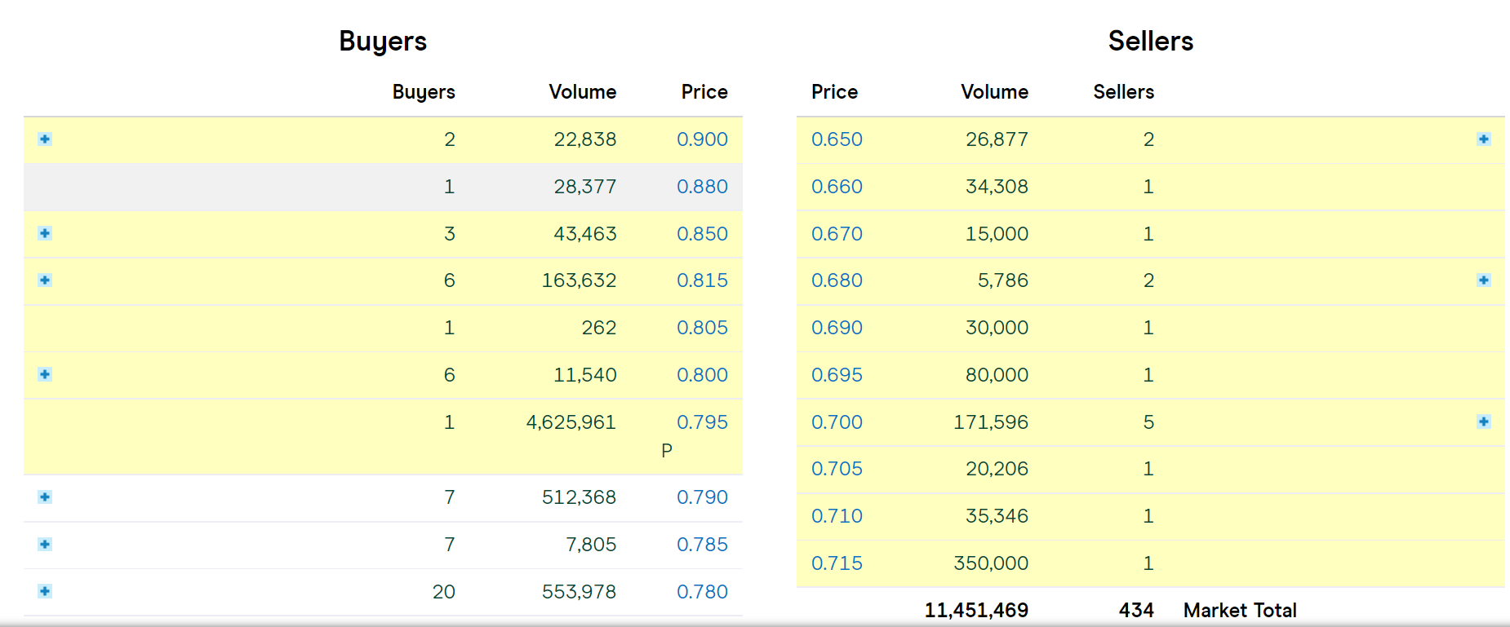Click the sellers Price column header
Screen dimensions: 1510x627
(x=834, y=92)
